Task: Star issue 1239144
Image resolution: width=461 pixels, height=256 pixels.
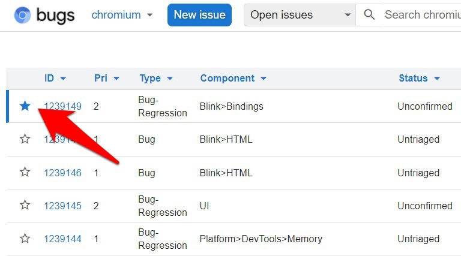Action: click(x=25, y=239)
